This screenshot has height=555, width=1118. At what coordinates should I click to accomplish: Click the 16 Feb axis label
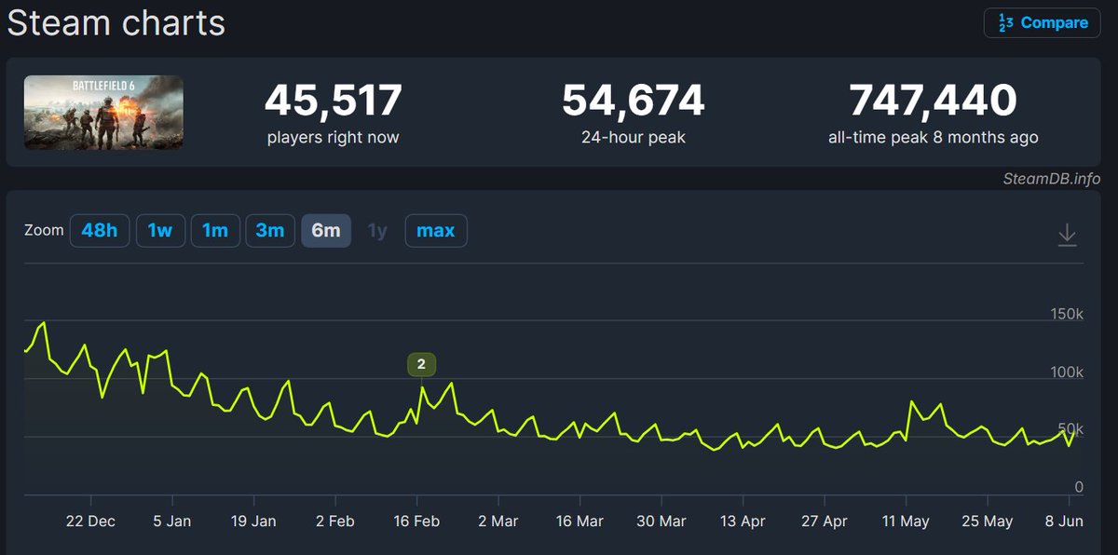click(x=416, y=521)
